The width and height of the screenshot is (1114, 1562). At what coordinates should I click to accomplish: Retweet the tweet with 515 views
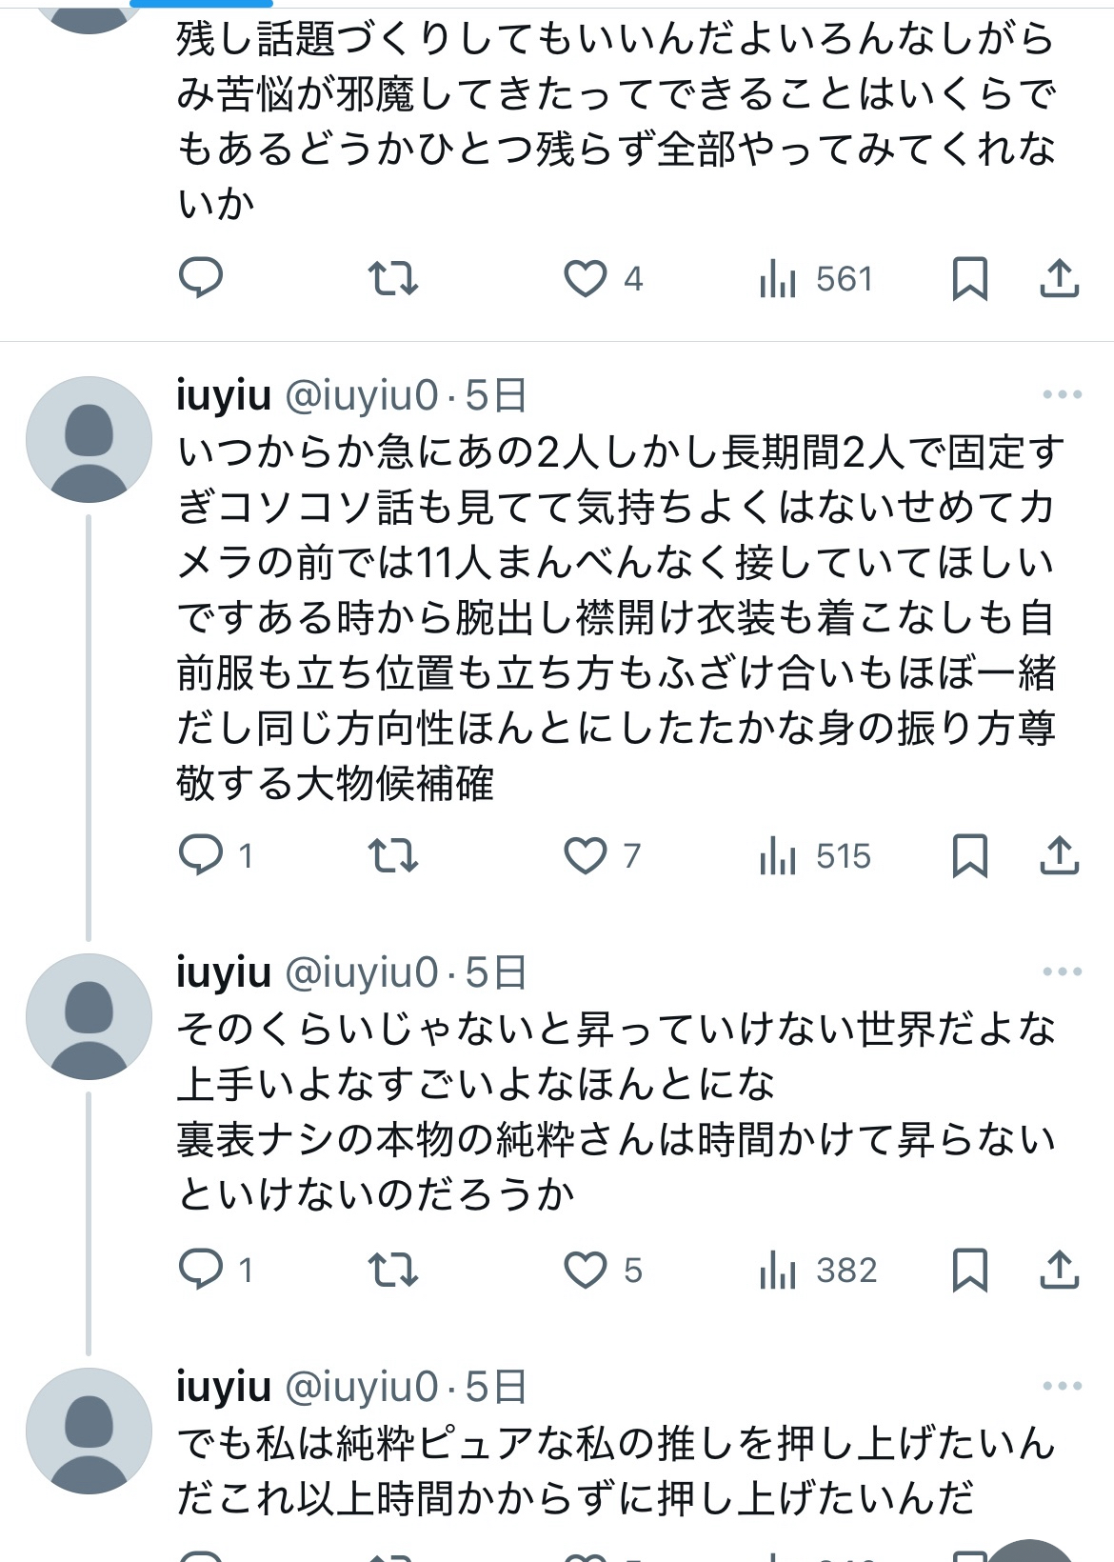click(x=392, y=856)
